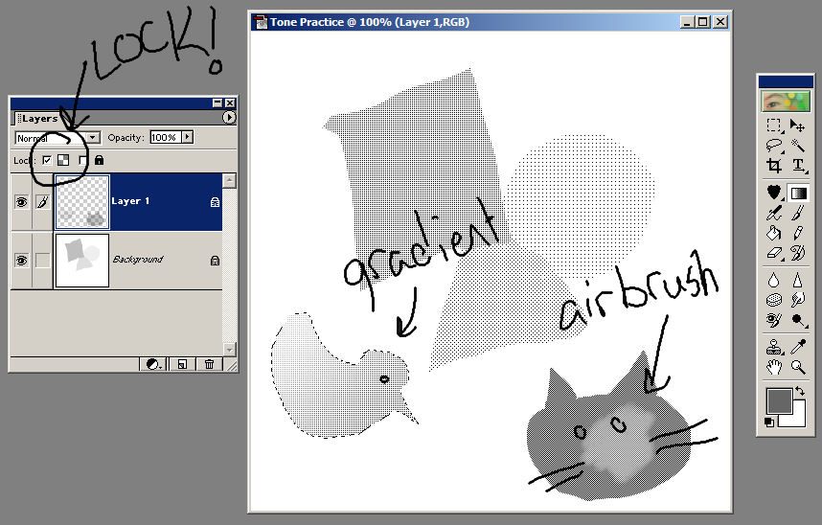Select the Paint Bucket tool
This screenshot has width=822, height=525.
click(x=773, y=233)
